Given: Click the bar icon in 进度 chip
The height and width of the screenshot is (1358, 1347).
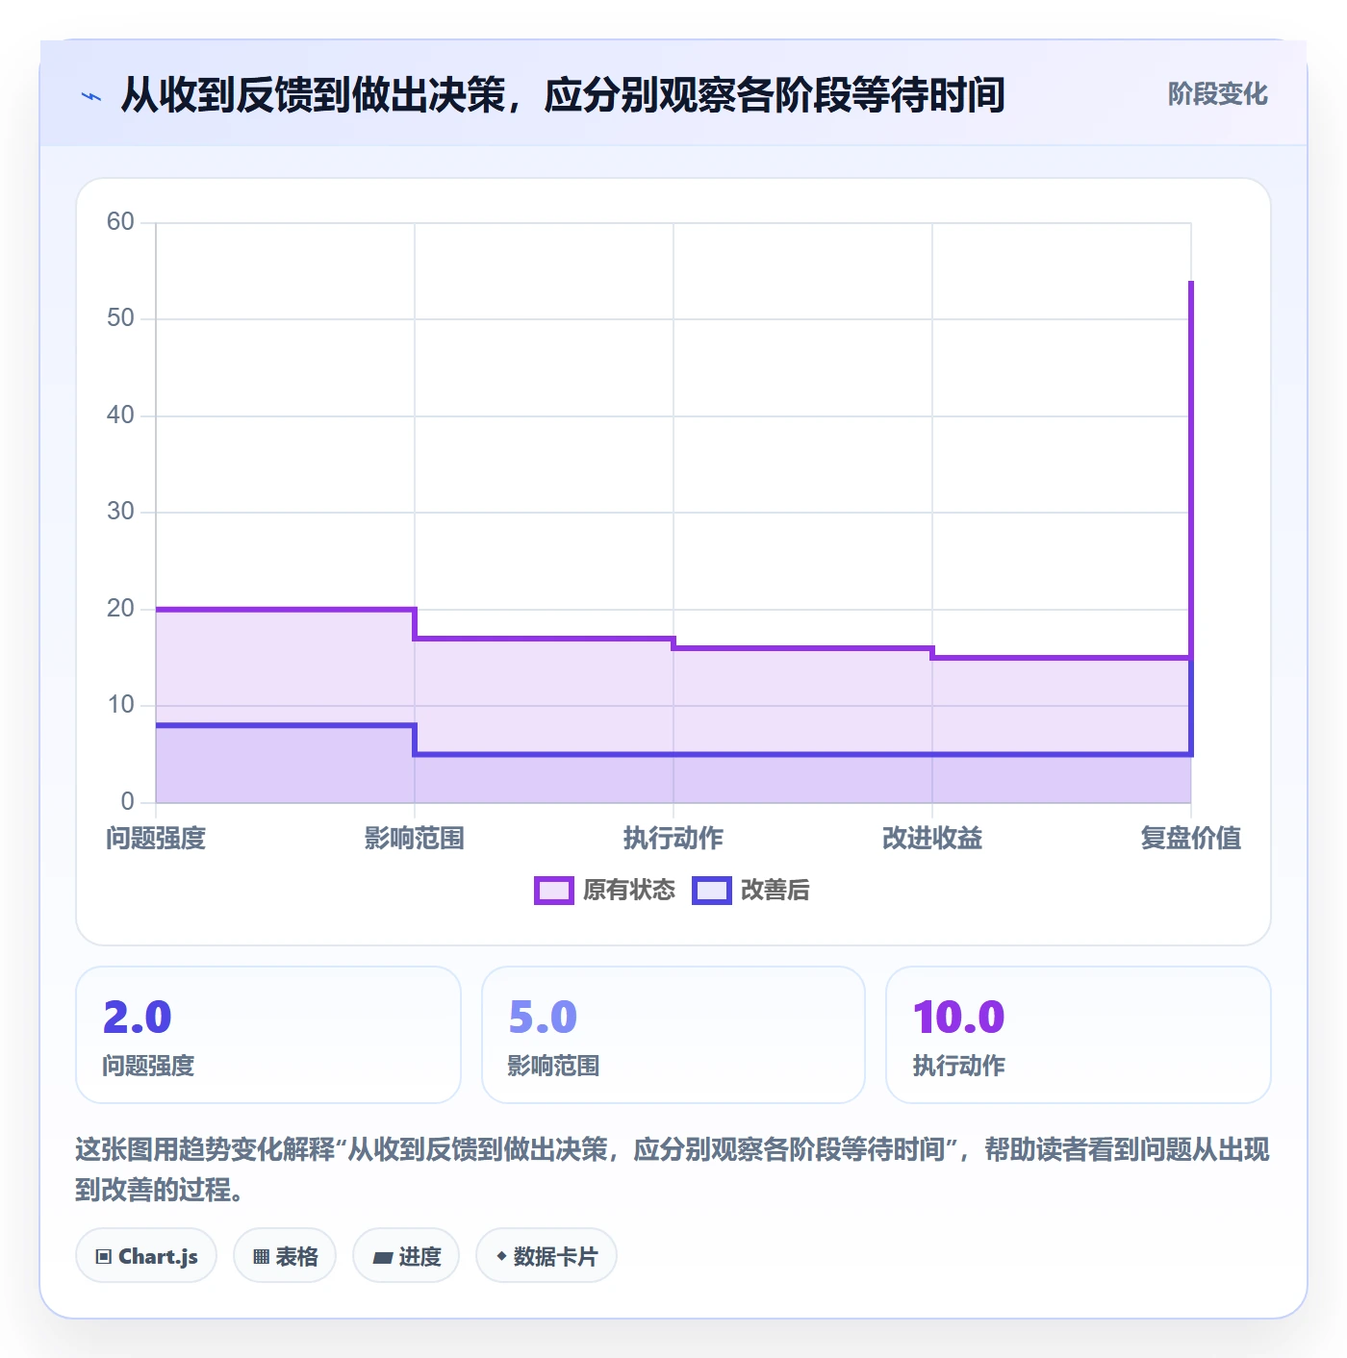Looking at the screenshot, I should [x=383, y=1257].
